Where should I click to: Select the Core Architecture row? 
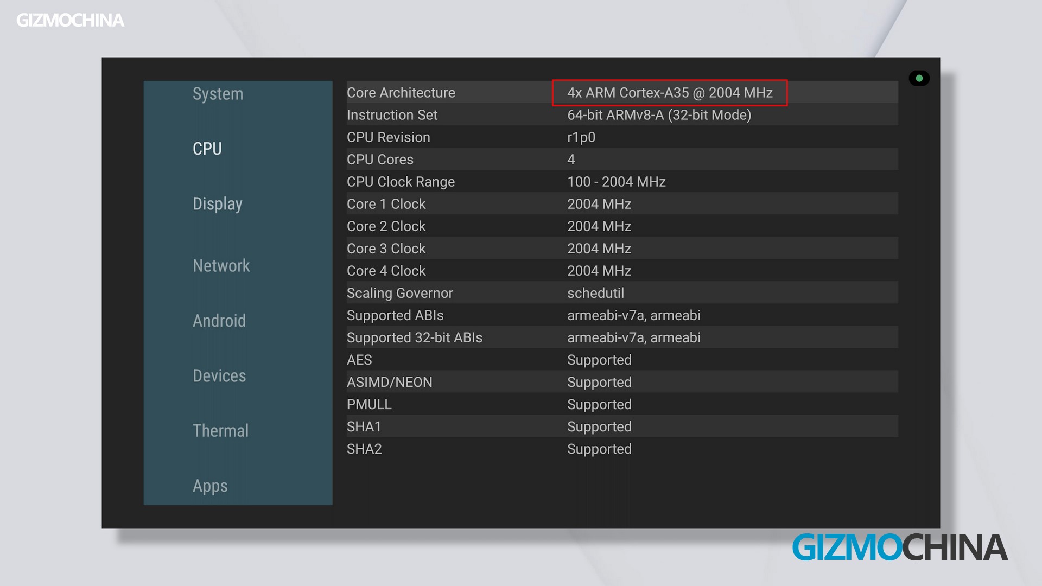coord(401,93)
